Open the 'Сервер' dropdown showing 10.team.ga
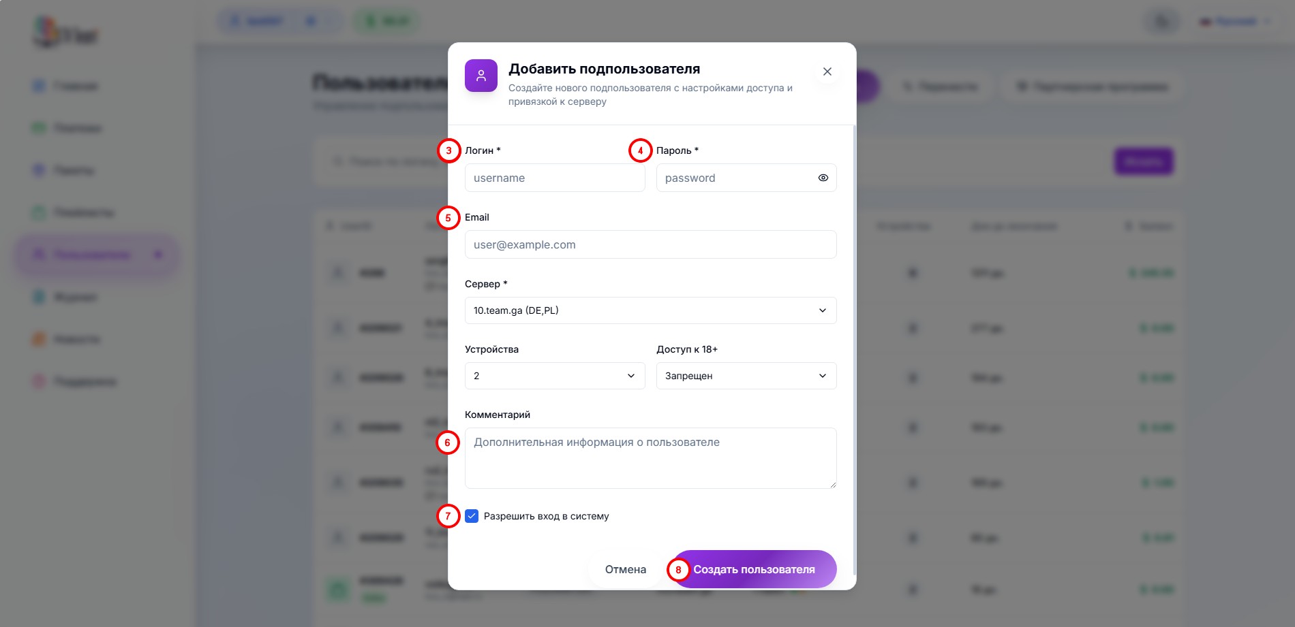This screenshot has height=627, width=1295. click(x=650, y=310)
